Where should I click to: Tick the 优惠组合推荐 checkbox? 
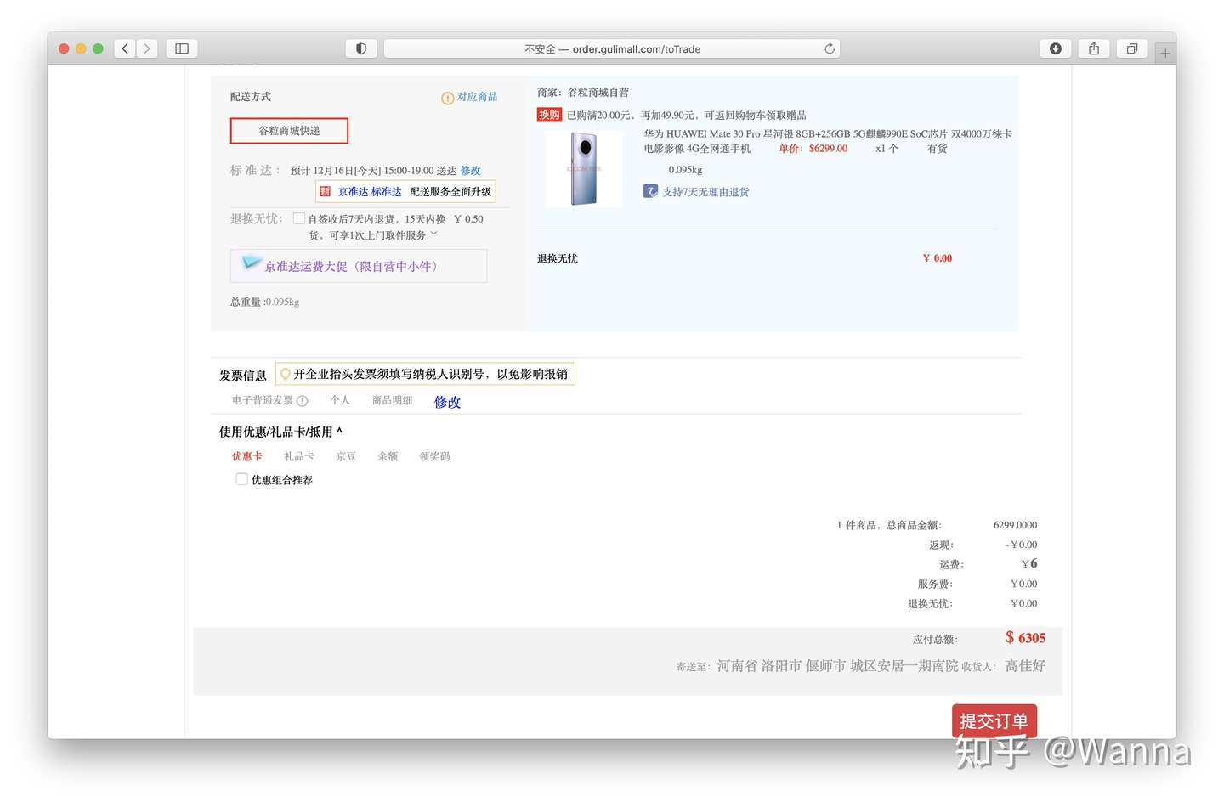pyautogui.click(x=242, y=479)
